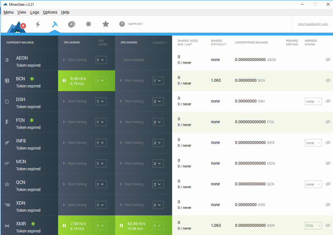The image size is (333, 235).
Task: Click the QCN star currency icon
Action: click(7, 184)
